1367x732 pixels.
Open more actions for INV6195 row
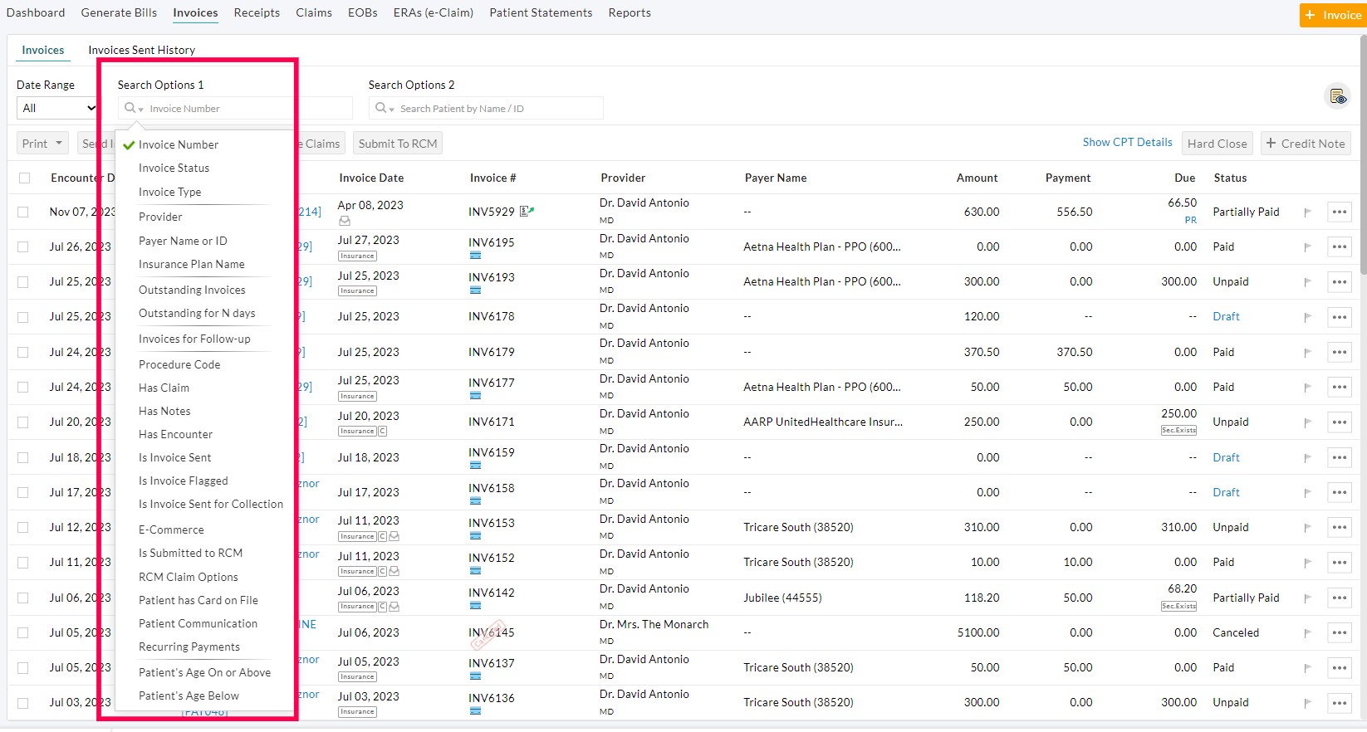pos(1339,246)
